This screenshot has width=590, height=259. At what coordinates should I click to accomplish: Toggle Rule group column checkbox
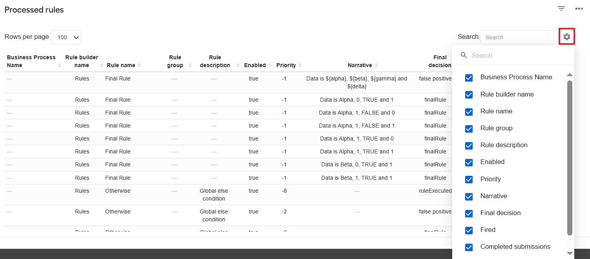469,129
